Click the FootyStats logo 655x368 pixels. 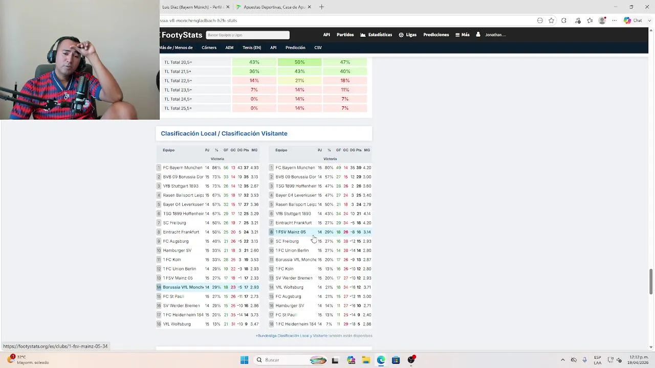182,35
